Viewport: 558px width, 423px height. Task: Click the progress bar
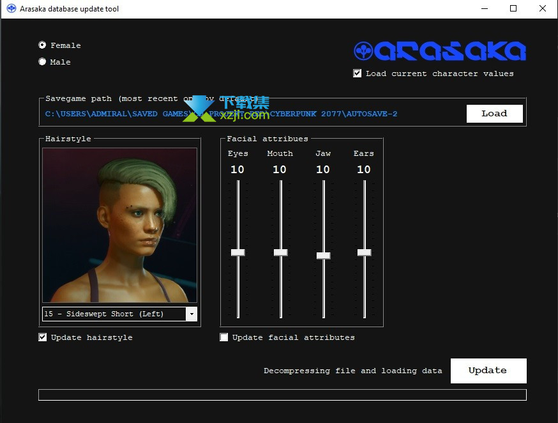click(x=282, y=395)
